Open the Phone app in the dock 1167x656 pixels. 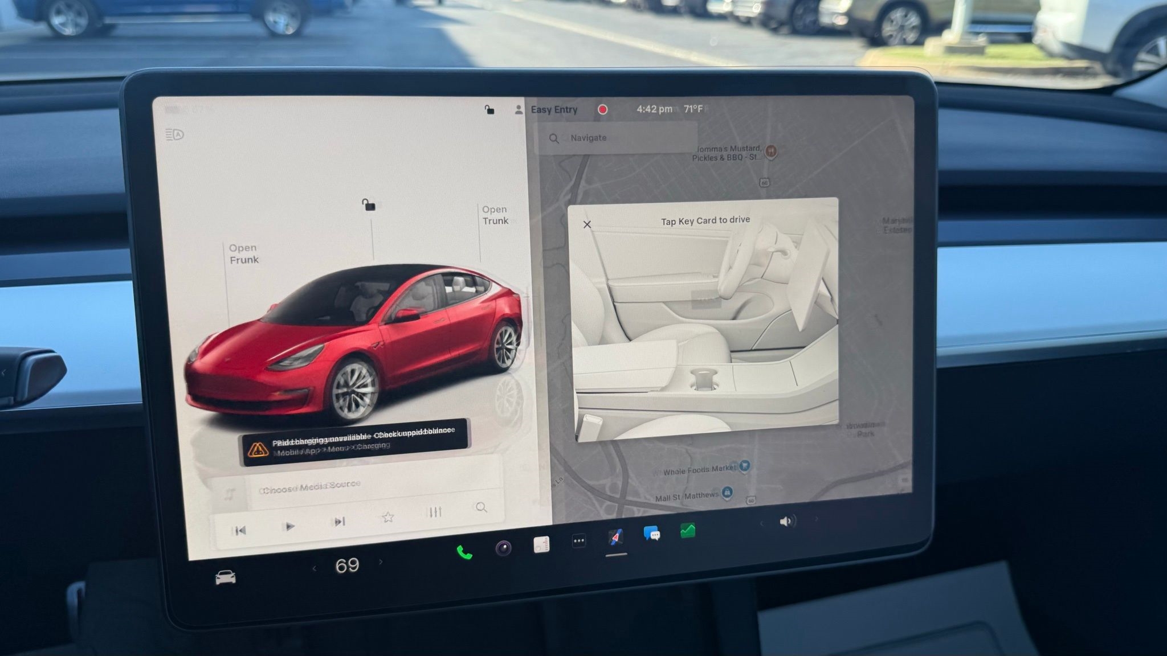tap(464, 552)
